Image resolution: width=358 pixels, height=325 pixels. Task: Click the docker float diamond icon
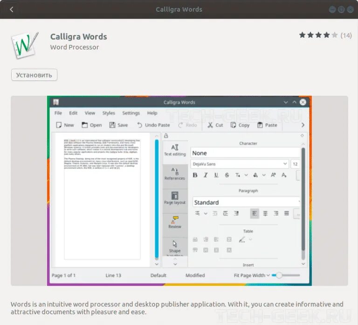point(302,135)
